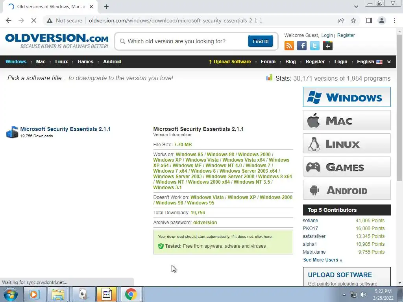Select the Mac platform button
The width and height of the screenshot is (403, 302).
[347, 120]
